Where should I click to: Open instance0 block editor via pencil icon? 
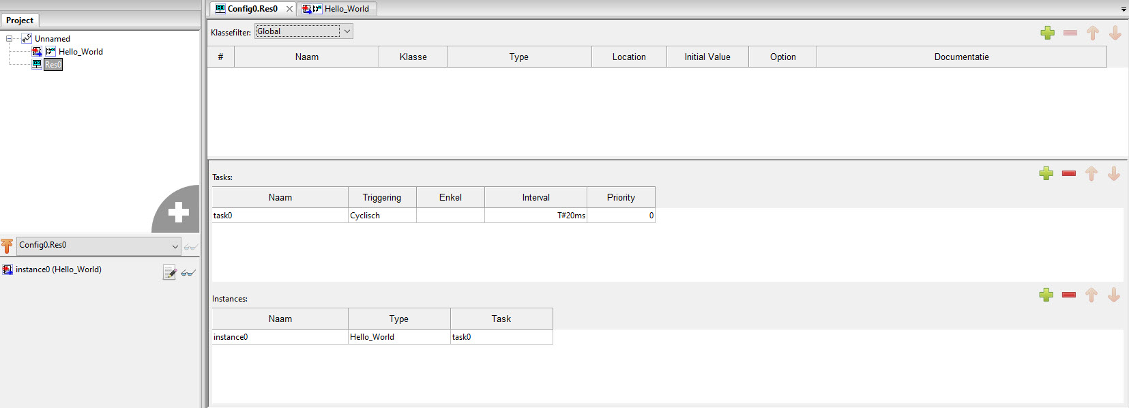[x=169, y=272]
